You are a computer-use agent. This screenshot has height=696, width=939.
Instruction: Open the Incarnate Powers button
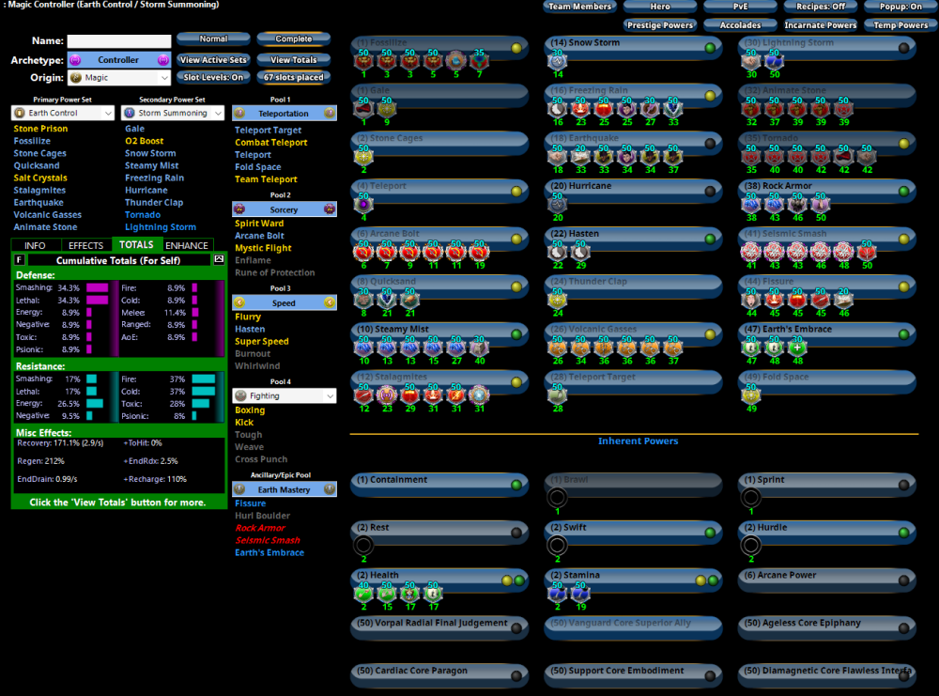coord(818,25)
